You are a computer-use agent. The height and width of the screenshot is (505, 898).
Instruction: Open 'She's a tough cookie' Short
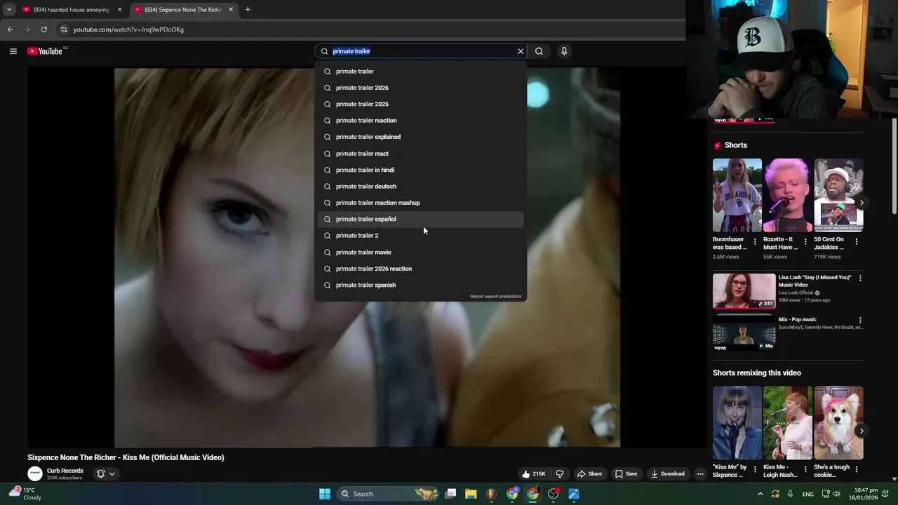click(x=838, y=423)
